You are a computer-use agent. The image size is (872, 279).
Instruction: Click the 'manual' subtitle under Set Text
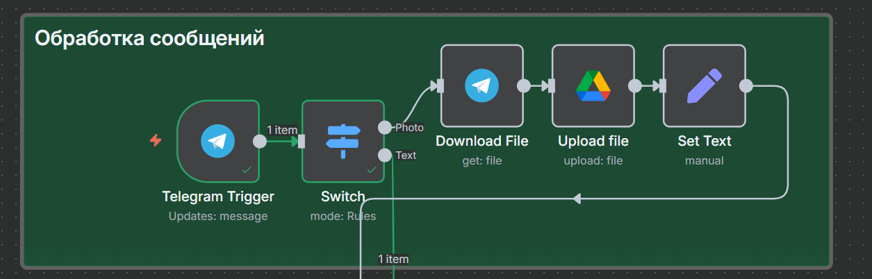[x=705, y=161]
